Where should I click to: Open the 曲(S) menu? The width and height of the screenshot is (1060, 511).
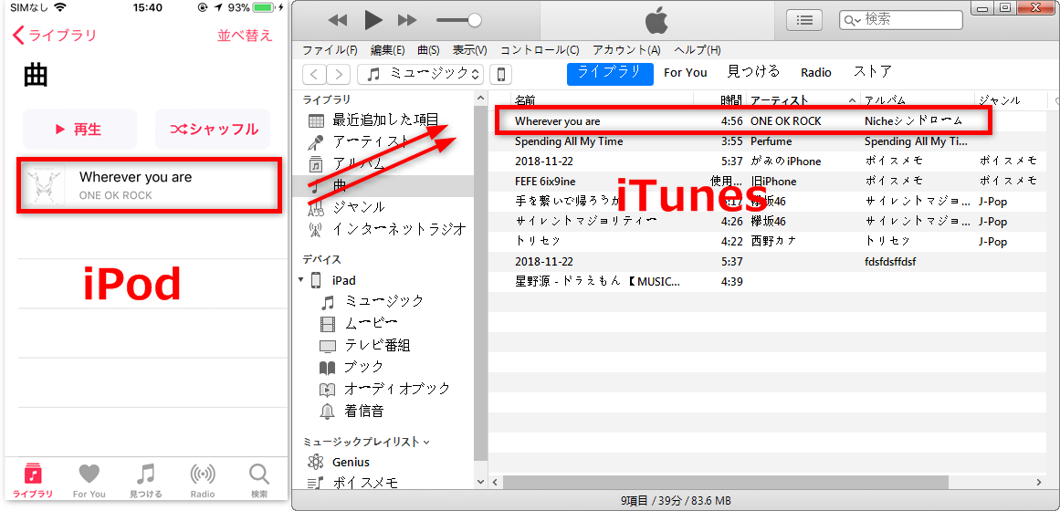pos(428,50)
